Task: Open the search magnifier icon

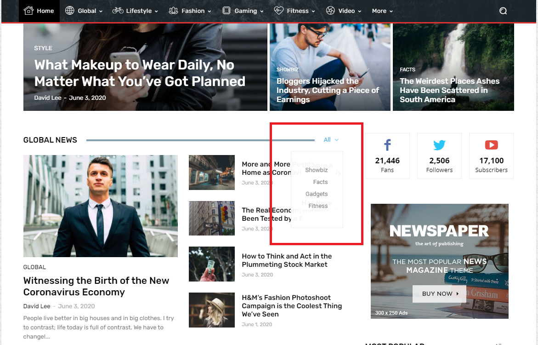Action: point(503,11)
